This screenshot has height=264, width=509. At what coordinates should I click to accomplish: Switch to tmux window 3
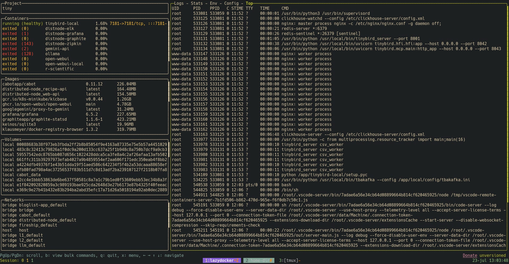(x=289, y=261)
